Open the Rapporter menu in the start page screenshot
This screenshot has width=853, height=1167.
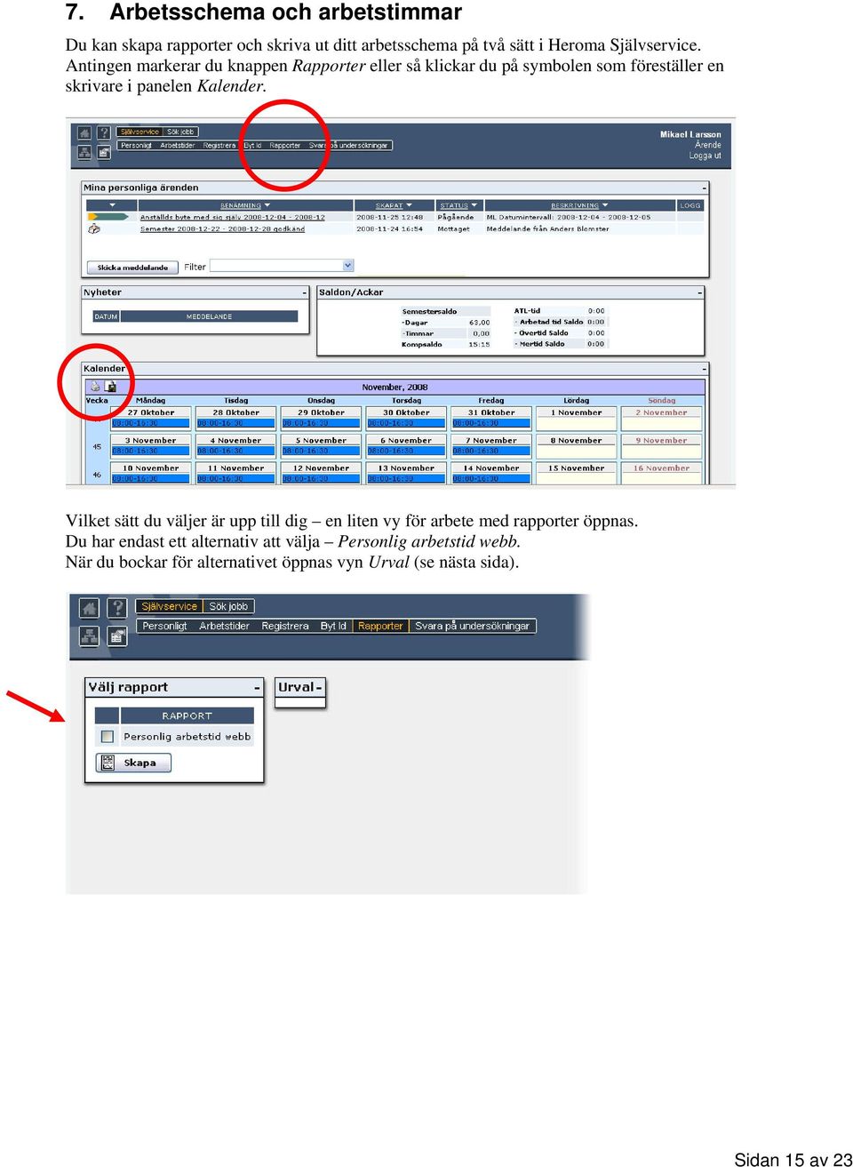(285, 145)
